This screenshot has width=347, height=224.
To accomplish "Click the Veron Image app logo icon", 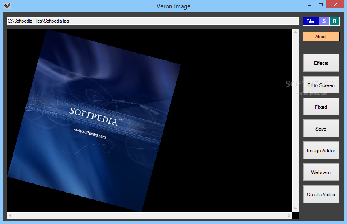I will coord(7,6).
